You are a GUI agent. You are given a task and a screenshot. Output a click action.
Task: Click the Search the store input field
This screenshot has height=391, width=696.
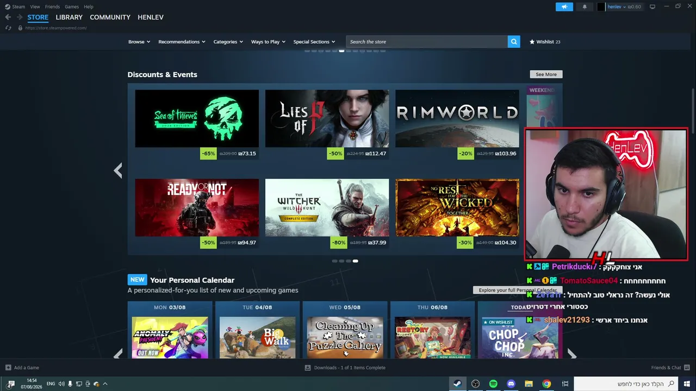tap(427, 42)
